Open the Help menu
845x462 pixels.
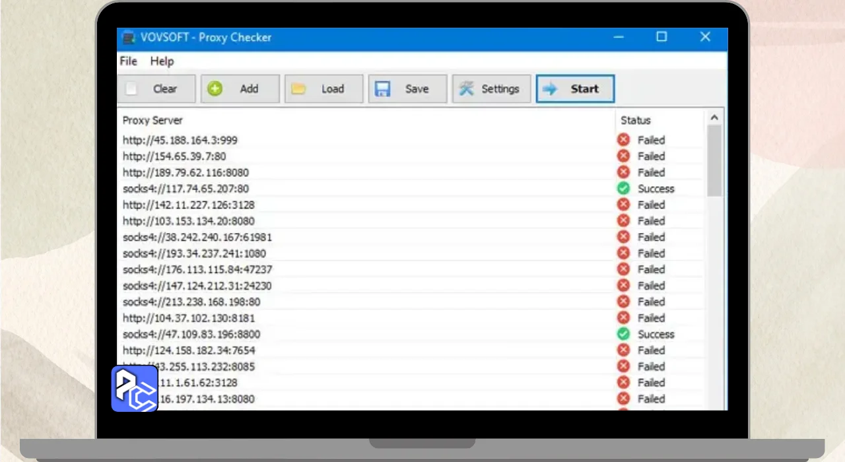point(162,61)
